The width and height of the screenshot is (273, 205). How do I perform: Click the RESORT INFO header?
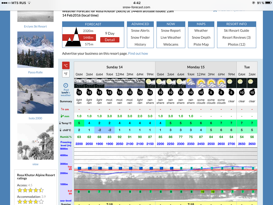point(236,24)
